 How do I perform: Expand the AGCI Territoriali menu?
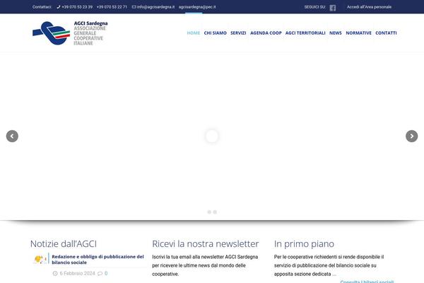(x=305, y=33)
